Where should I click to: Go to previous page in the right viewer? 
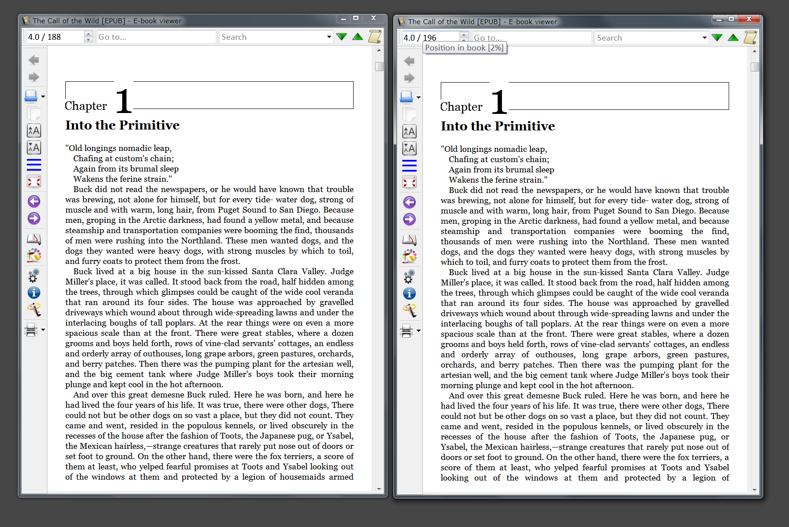click(409, 202)
